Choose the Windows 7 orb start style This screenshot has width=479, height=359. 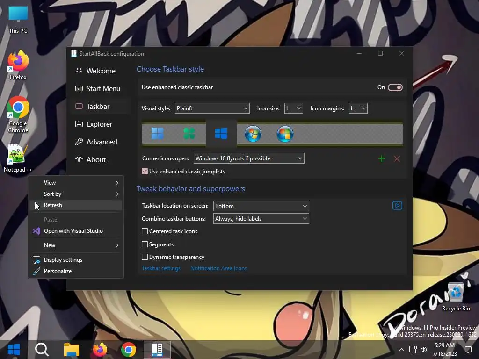point(253,134)
